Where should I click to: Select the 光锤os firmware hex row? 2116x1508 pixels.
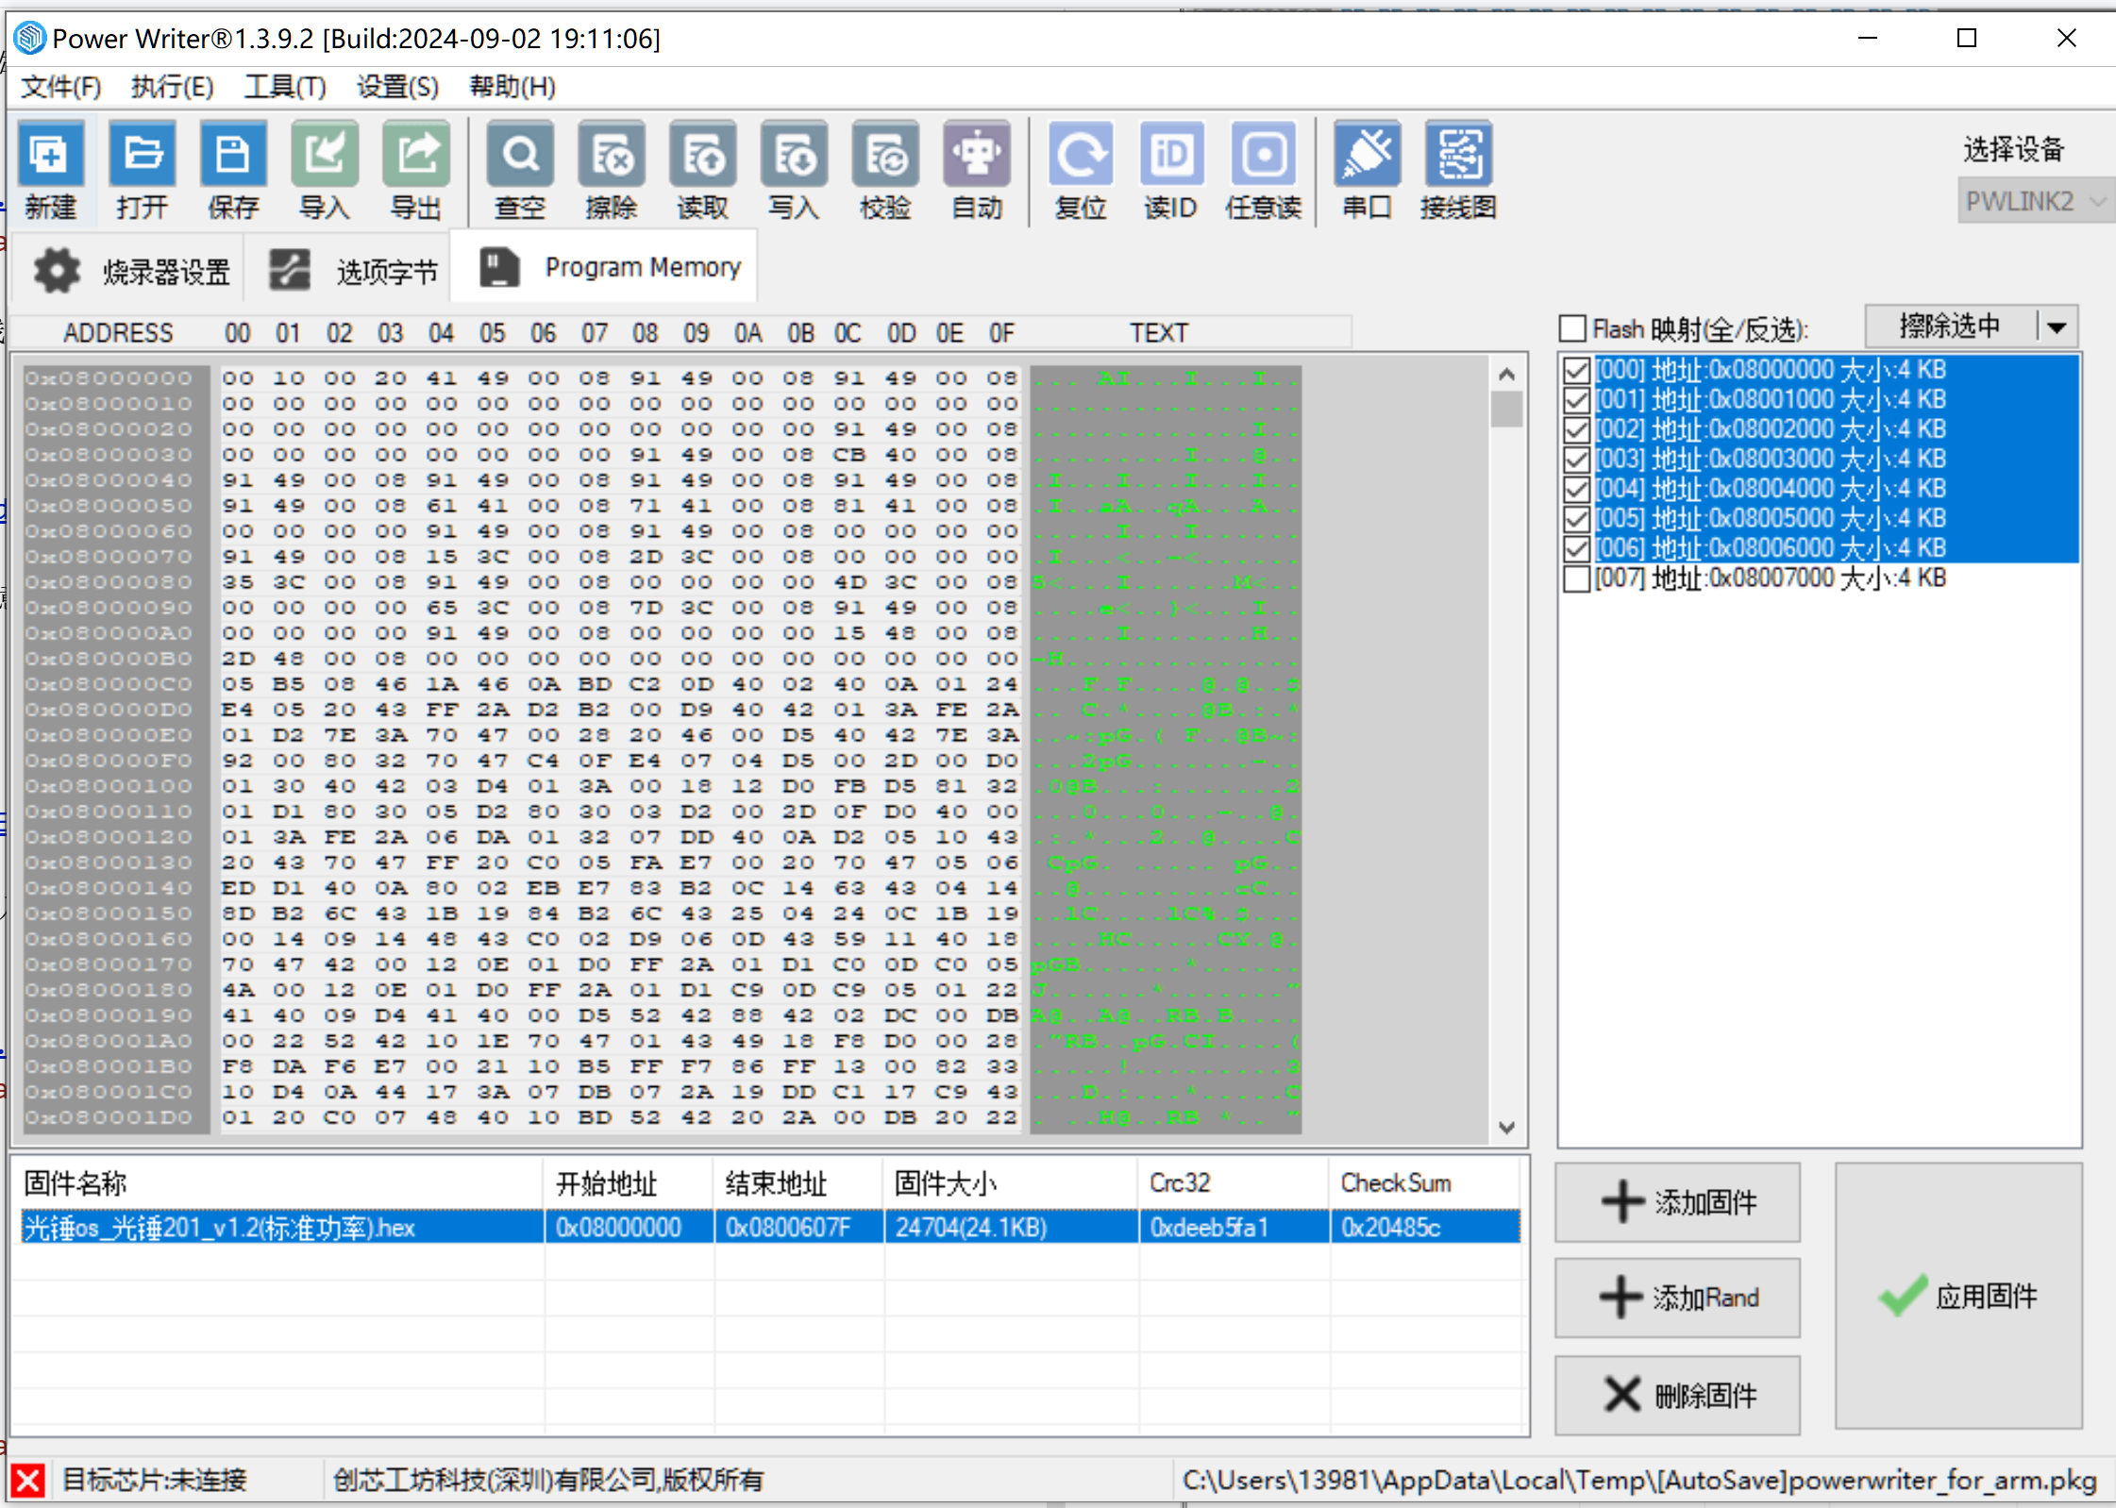(770, 1227)
